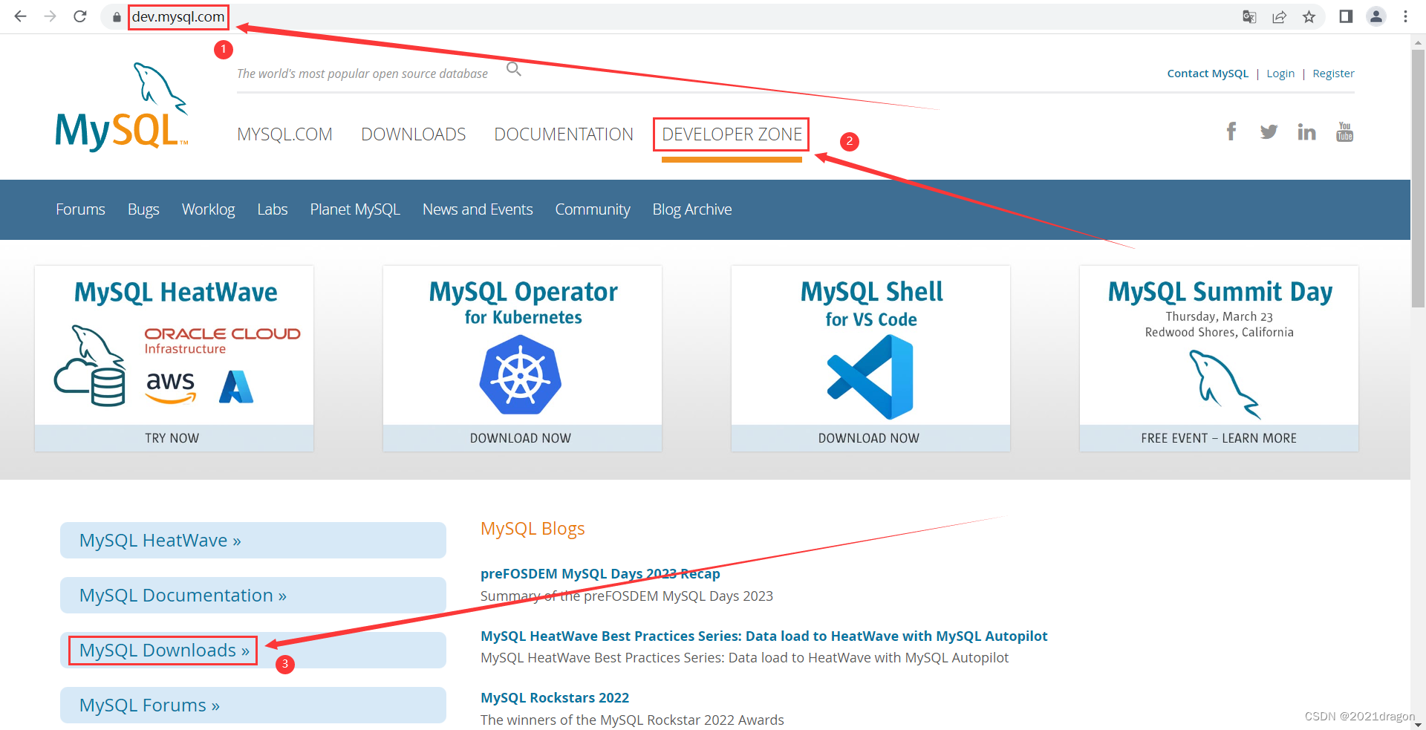Open Planet MySQL in the subnav
The height and width of the screenshot is (730, 1426).
355,209
